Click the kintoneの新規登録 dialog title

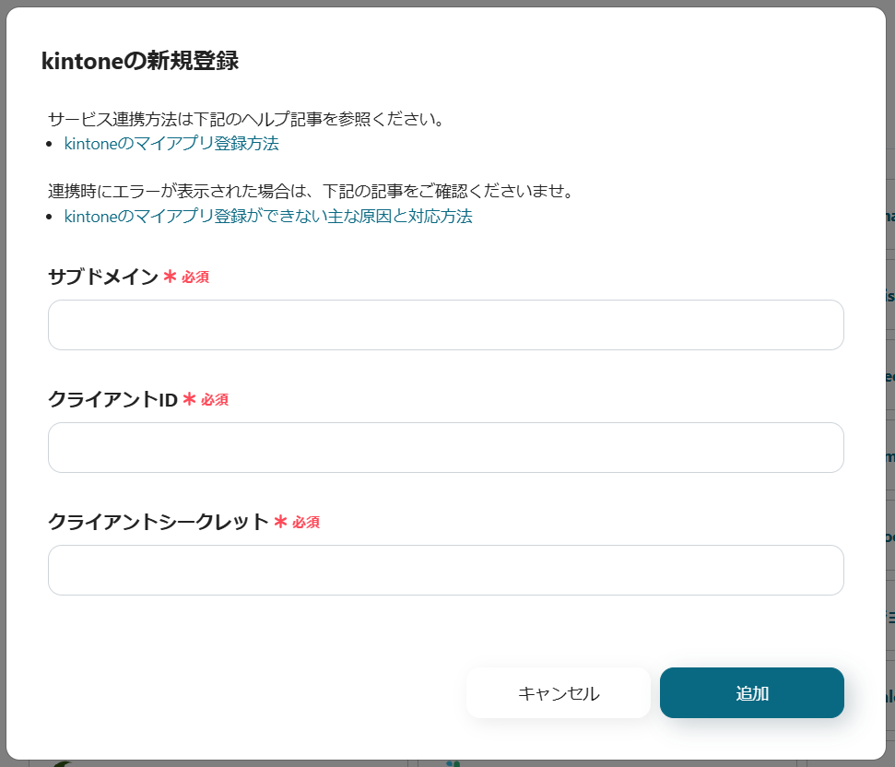[x=140, y=61]
